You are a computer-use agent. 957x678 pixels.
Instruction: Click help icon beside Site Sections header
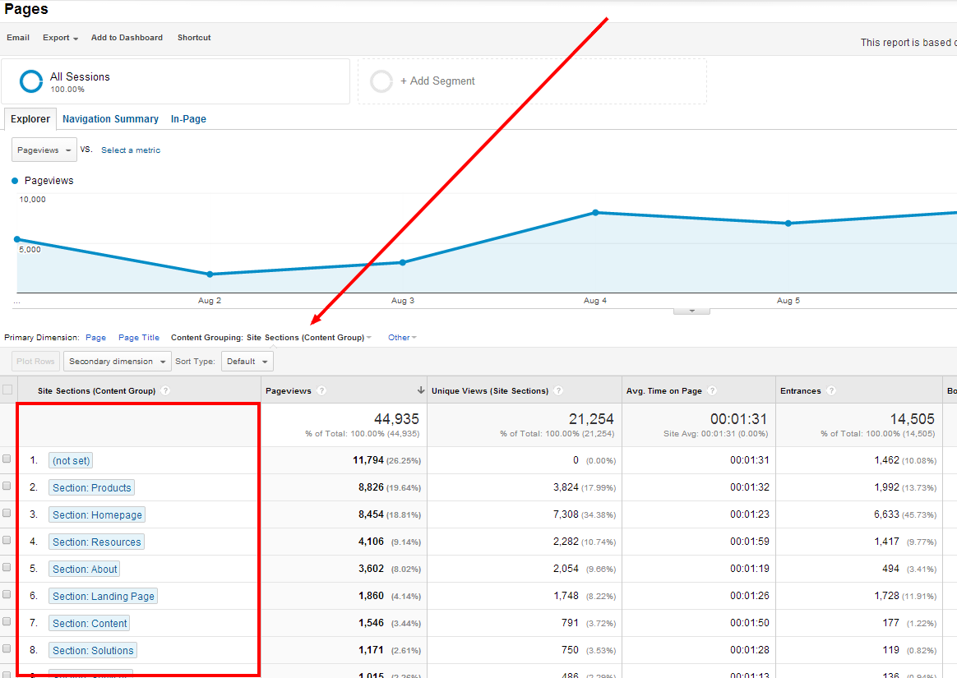click(x=166, y=391)
